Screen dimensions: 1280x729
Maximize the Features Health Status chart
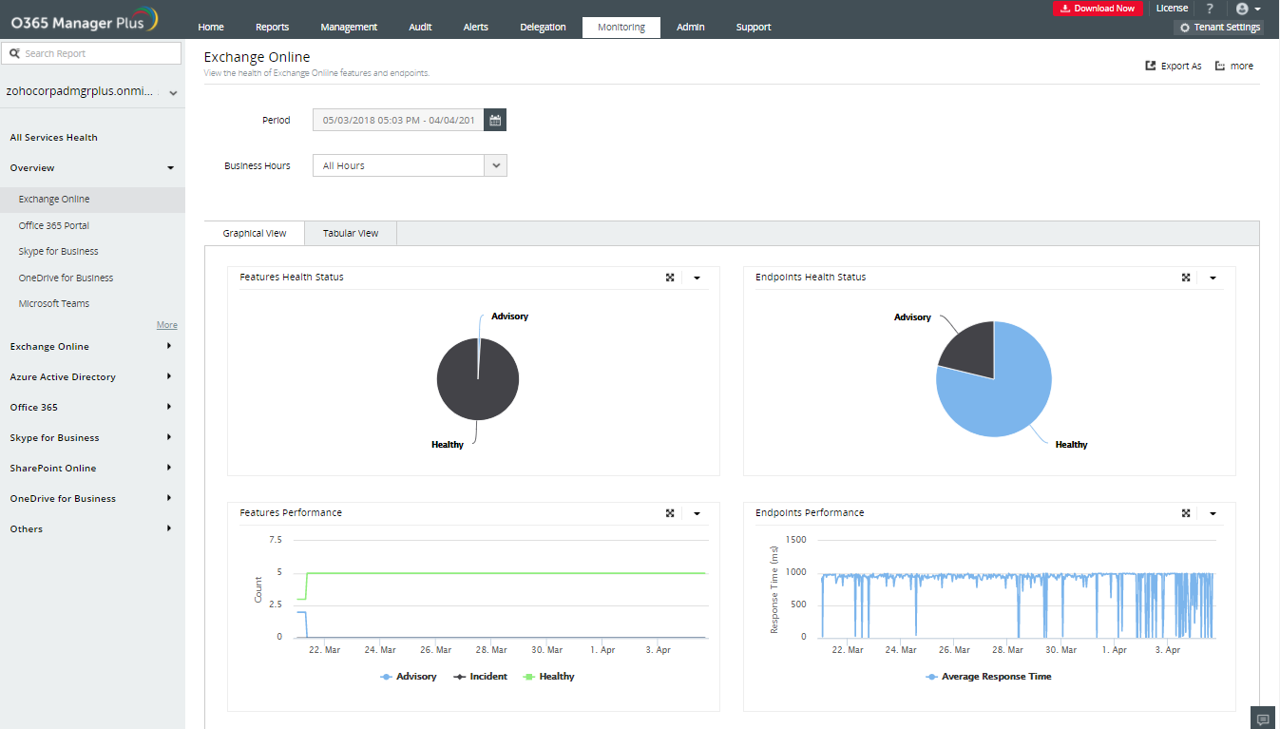(x=670, y=278)
